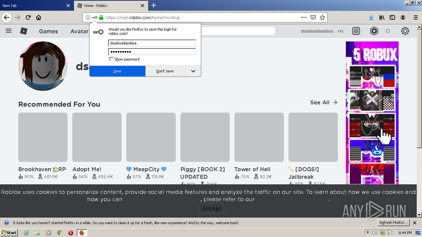Viewport: 422px width, 237px height.
Task: Show site information icon in address bar
Action: [88, 17]
